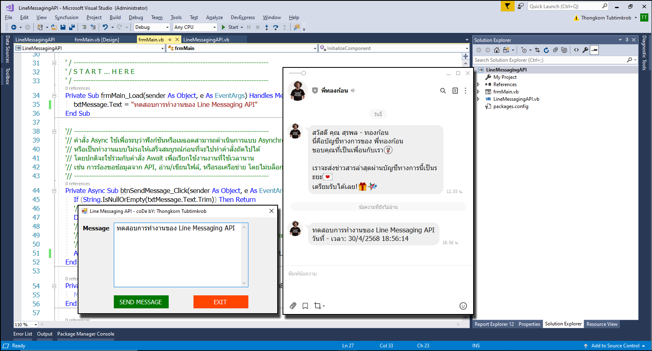Viewport: 652px width, 351px height.
Task: Open the frmMain class dropdown
Action: click(242, 48)
